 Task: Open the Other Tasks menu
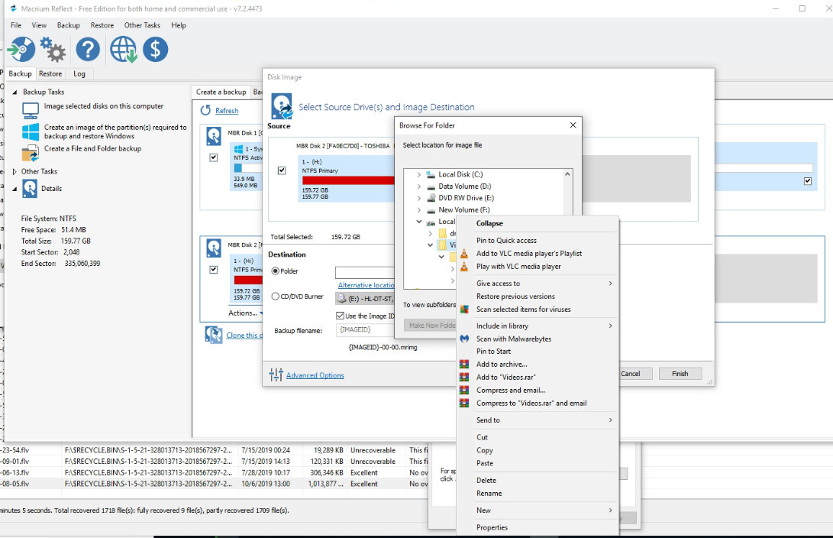tap(142, 25)
